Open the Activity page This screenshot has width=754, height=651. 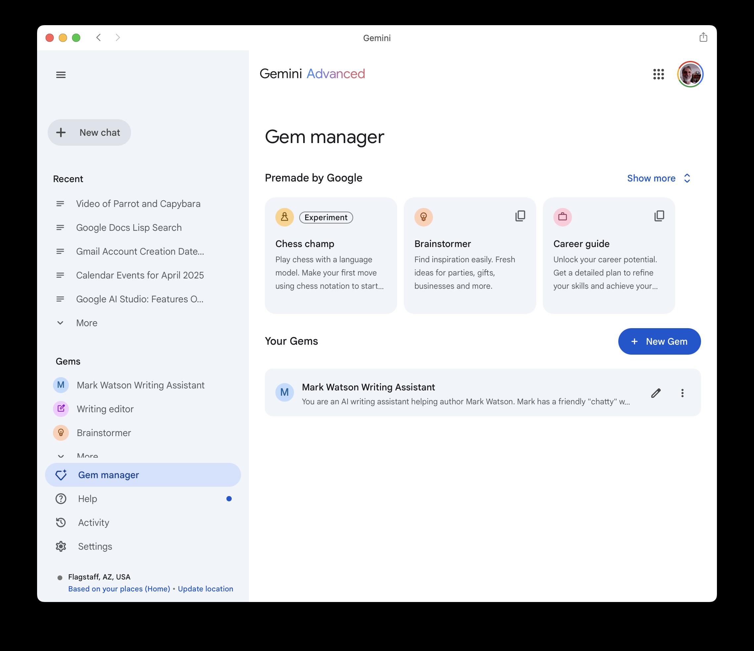[x=93, y=522]
